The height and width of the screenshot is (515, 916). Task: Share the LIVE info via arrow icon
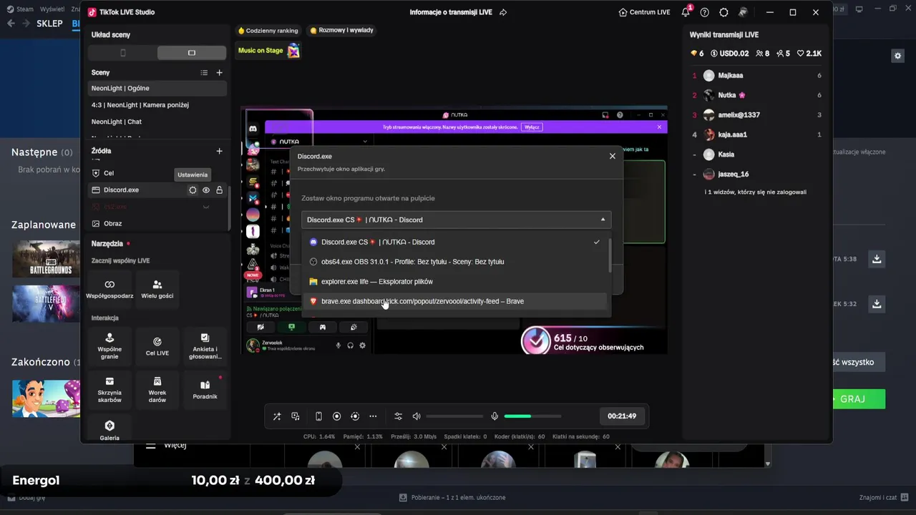point(503,12)
